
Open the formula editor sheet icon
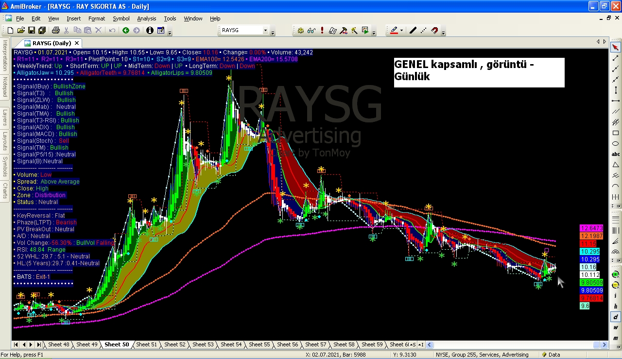333,30
